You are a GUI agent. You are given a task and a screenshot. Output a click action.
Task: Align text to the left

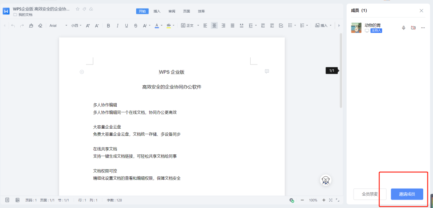pos(205,26)
